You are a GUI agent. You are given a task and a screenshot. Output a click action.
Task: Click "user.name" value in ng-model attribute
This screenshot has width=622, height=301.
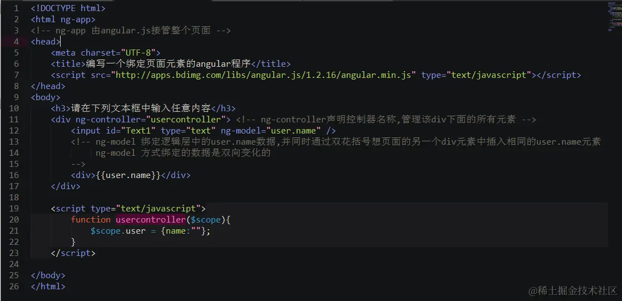click(294, 131)
